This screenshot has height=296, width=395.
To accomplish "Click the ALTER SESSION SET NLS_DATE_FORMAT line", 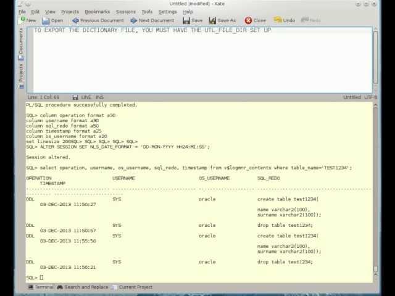I will (118, 147).
